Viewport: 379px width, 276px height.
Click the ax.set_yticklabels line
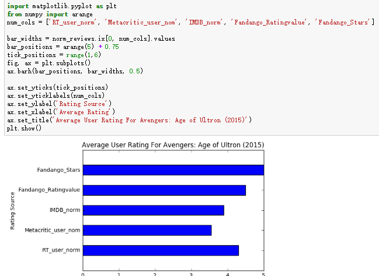pos(56,95)
